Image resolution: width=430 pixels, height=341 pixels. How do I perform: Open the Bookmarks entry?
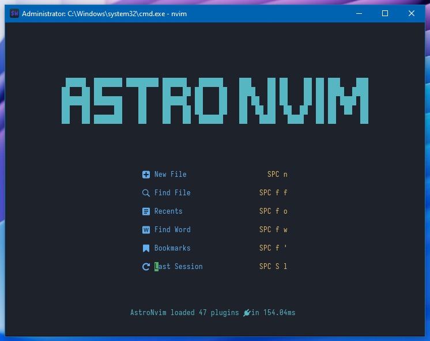[x=214, y=248]
